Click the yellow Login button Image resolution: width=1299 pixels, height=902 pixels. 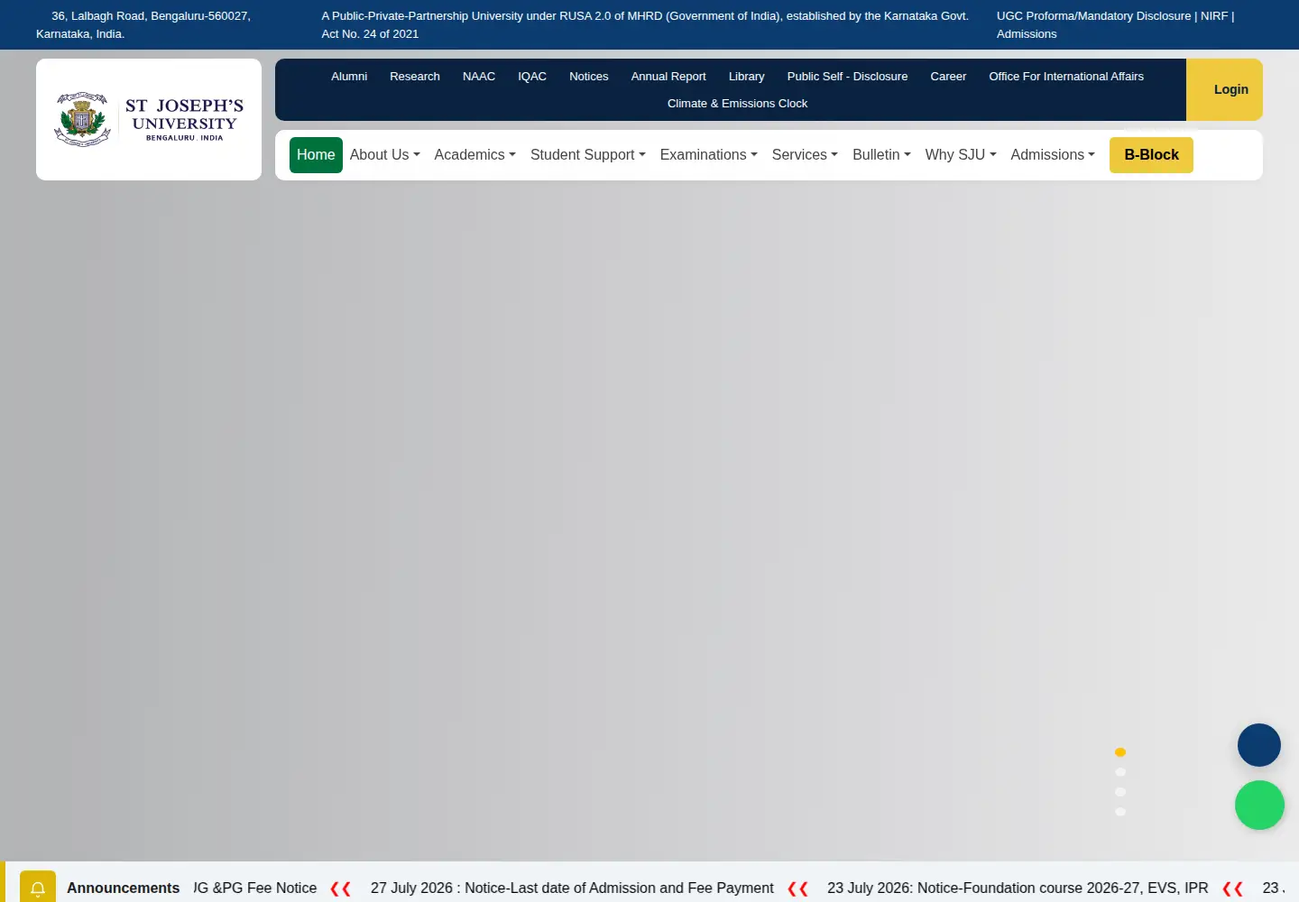click(x=1224, y=89)
